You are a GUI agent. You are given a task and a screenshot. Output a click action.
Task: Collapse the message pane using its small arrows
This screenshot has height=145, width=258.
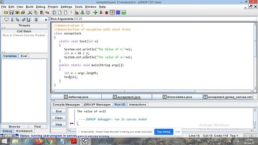tap(53, 101)
